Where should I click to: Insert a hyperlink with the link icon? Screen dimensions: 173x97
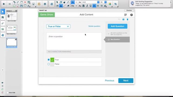point(115,4)
